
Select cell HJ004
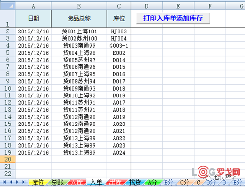(x=119, y=38)
